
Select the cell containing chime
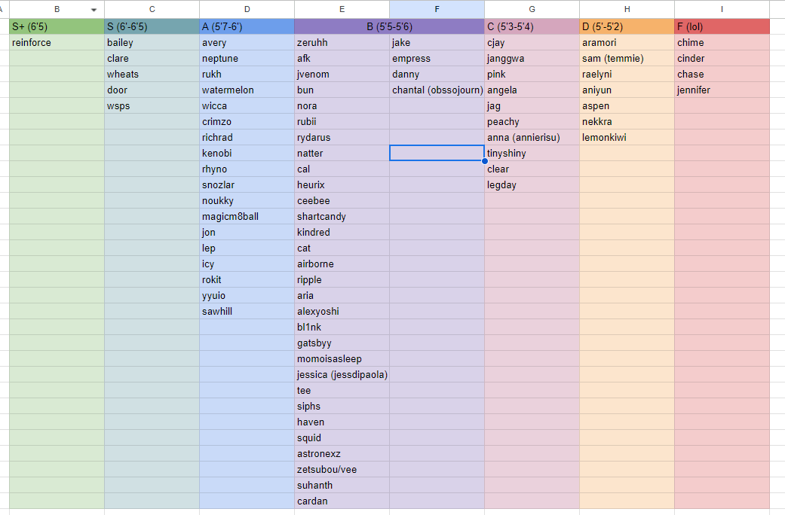point(722,42)
